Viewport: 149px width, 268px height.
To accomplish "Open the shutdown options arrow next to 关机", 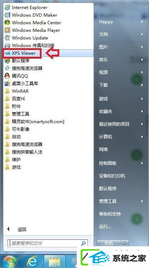I will coord(125,243).
